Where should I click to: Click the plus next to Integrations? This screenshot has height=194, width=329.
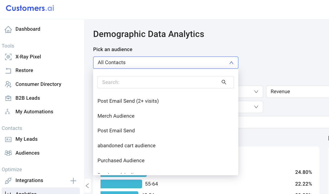[73, 180]
